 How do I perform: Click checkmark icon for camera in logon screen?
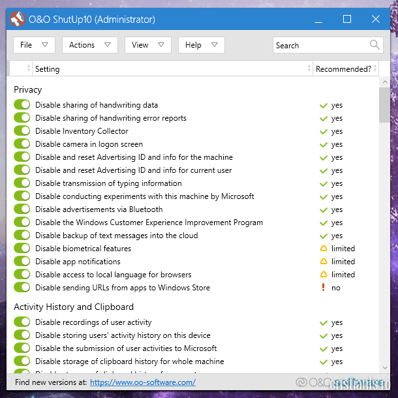[324, 144]
